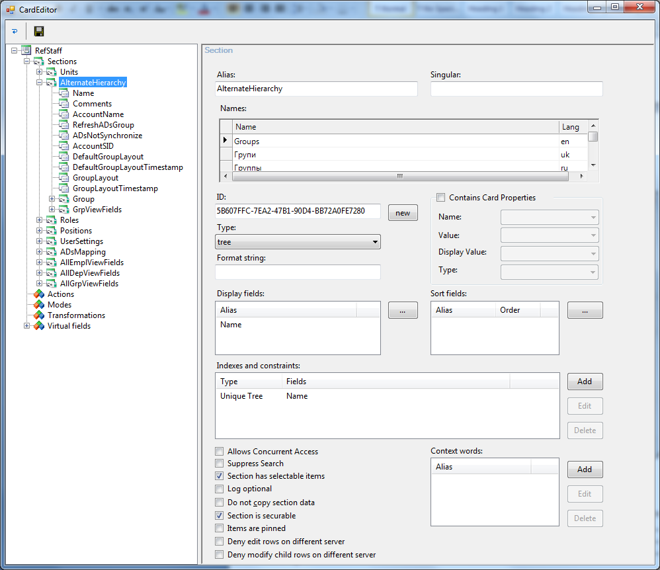Click the Group subsection icon
Image resolution: width=660 pixels, height=570 pixels.
(64, 198)
